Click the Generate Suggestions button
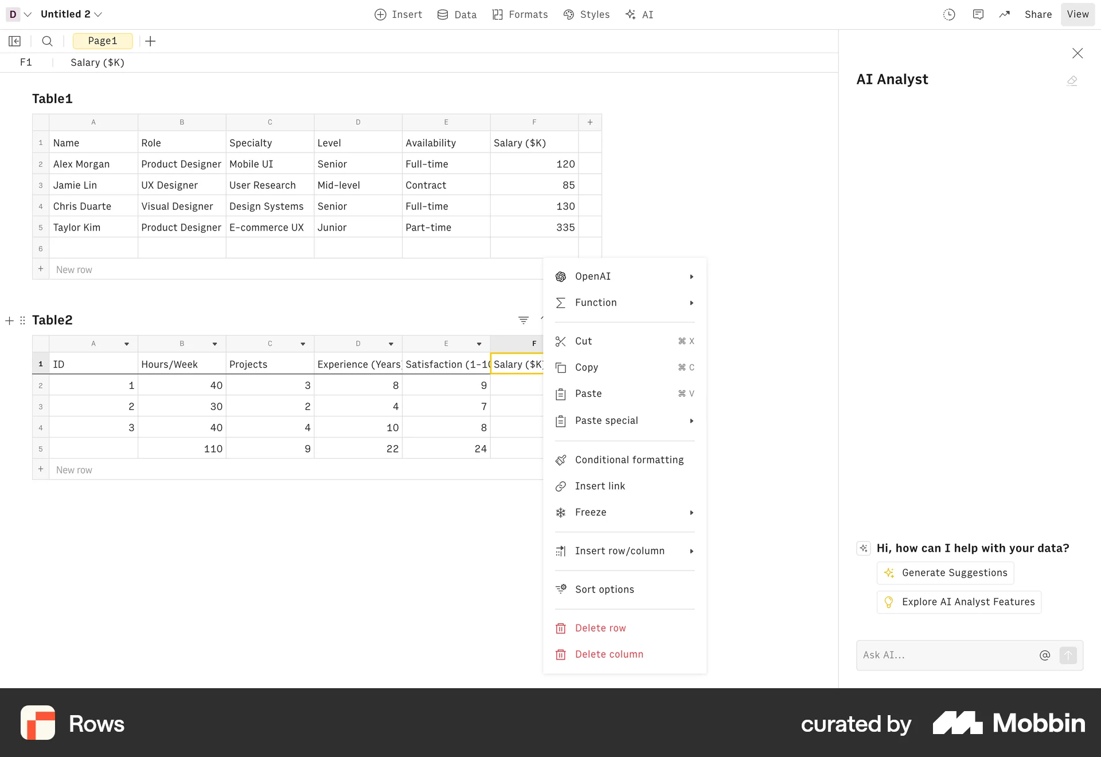The image size is (1101, 757). point(945,572)
